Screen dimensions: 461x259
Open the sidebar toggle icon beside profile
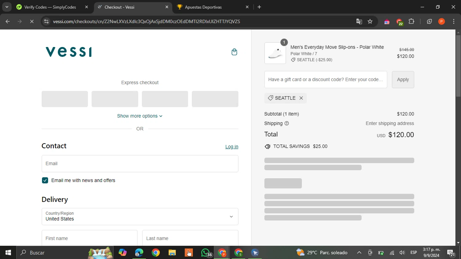pos(429,22)
